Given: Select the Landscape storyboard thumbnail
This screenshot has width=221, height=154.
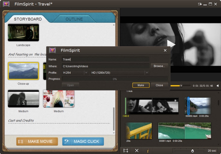Looking at the screenshot, I should [x=23, y=33].
